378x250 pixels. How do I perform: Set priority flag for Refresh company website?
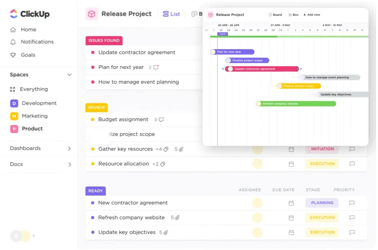coord(352,218)
